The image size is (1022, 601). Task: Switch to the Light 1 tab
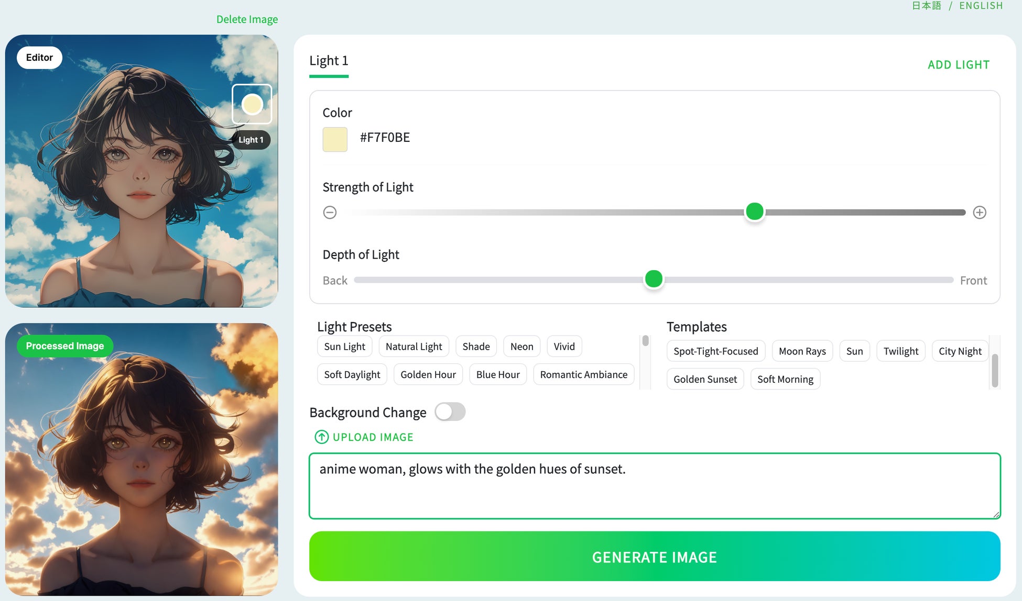coord(329,61)
